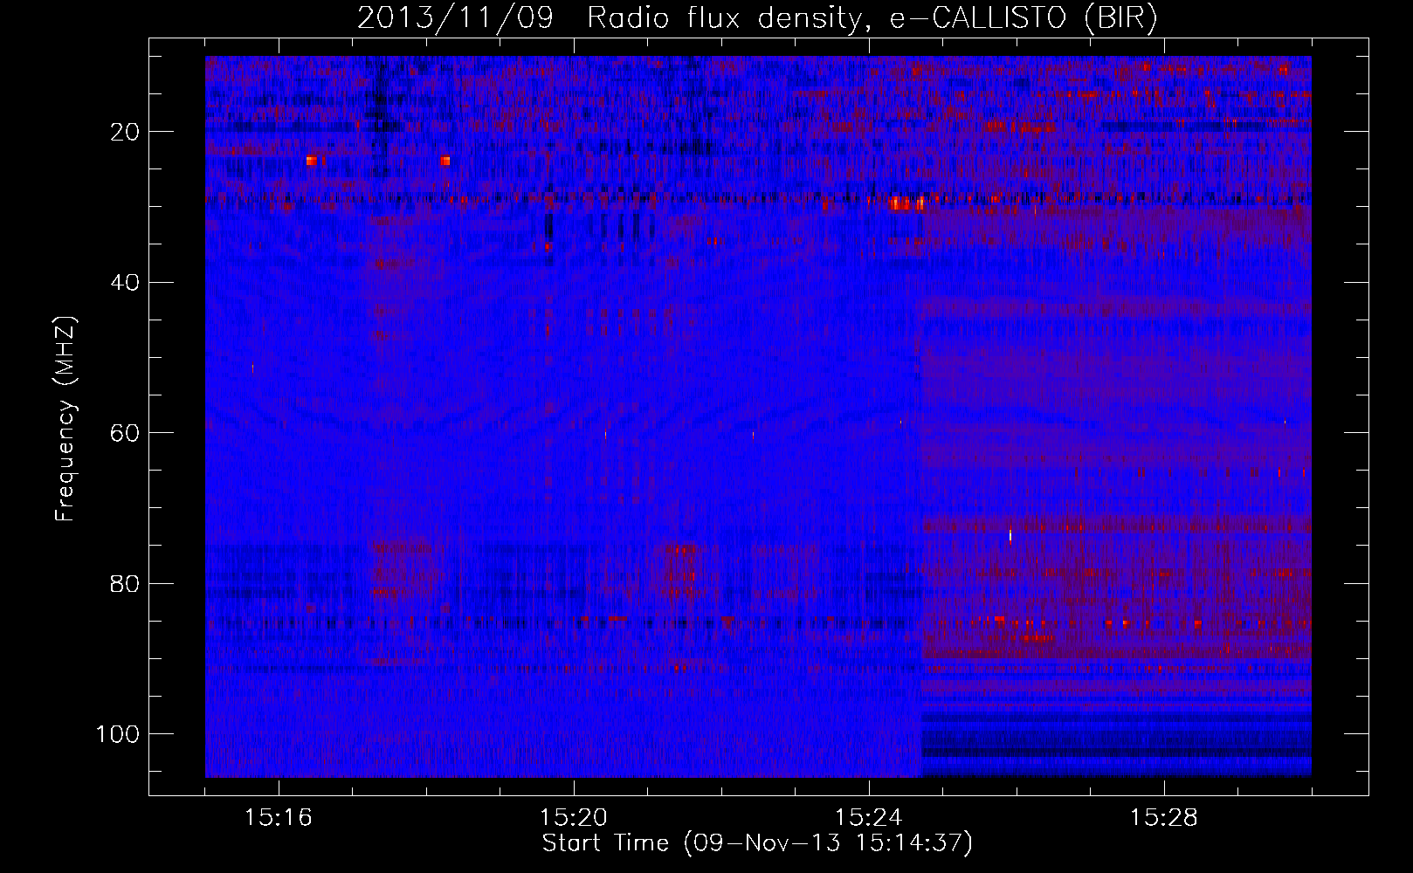Viewport: 1413px width, 873px height.
Task: Click the 15:20 time tick label
Action: coord(574,818)
